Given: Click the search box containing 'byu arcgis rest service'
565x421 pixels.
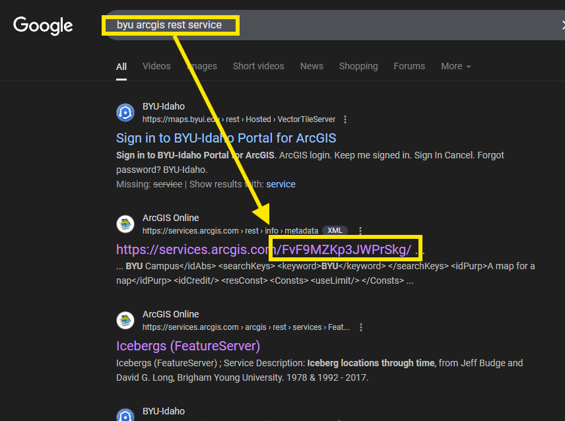Looking at the screenshot, I should coord(335,25).
